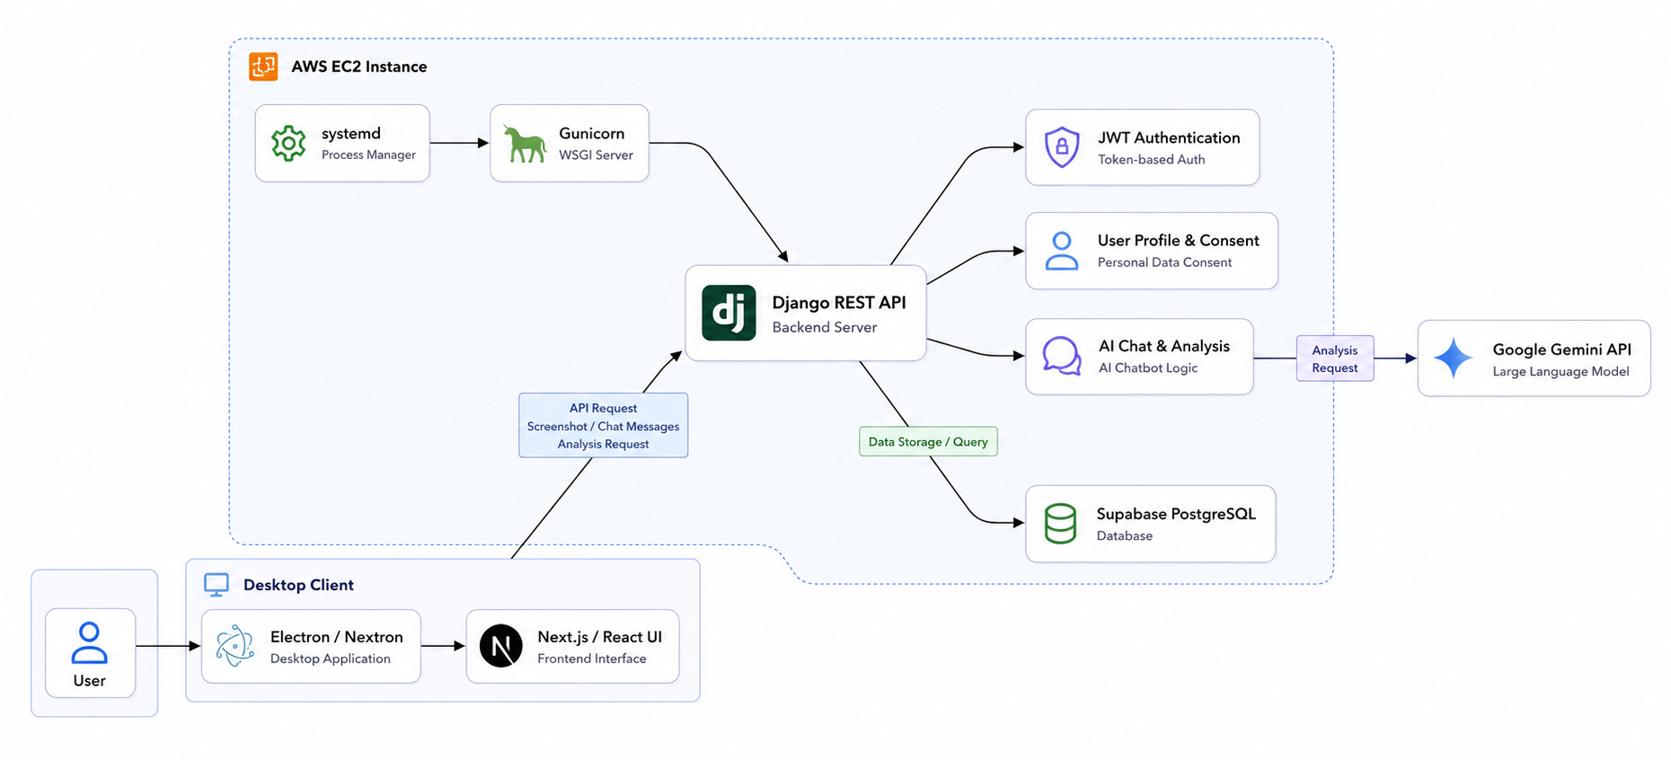Click the 'Backend Server' subtitle
Image resolution: width=1671 pixels, height=760 pixels.
pyautogui.click(x=825, y=327)
